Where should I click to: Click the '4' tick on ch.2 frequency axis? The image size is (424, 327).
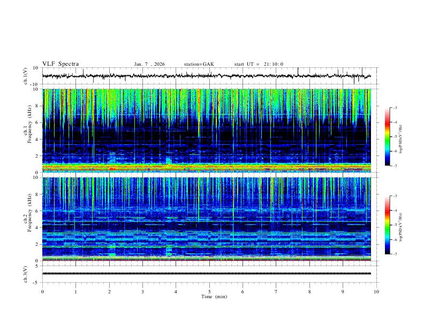(x=37, y=228)
